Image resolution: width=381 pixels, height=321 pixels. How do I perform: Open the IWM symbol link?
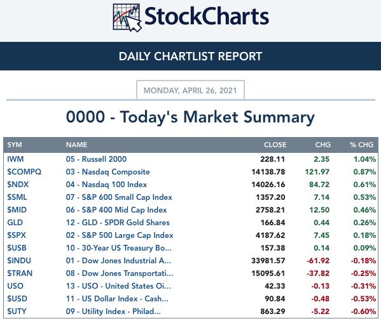15,159
